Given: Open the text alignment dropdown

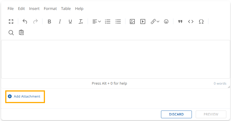Looking at the screenshot, I should click(96, 21).
